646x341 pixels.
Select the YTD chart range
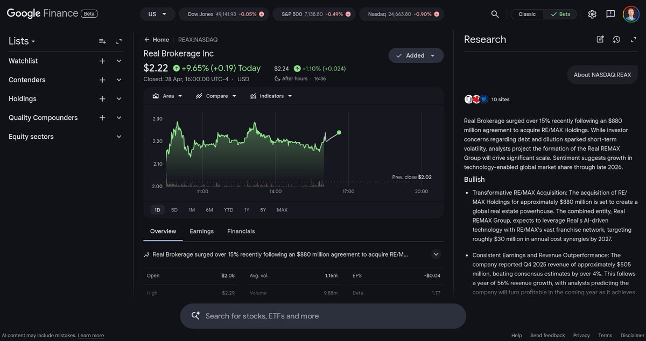(x=229, y=210)
